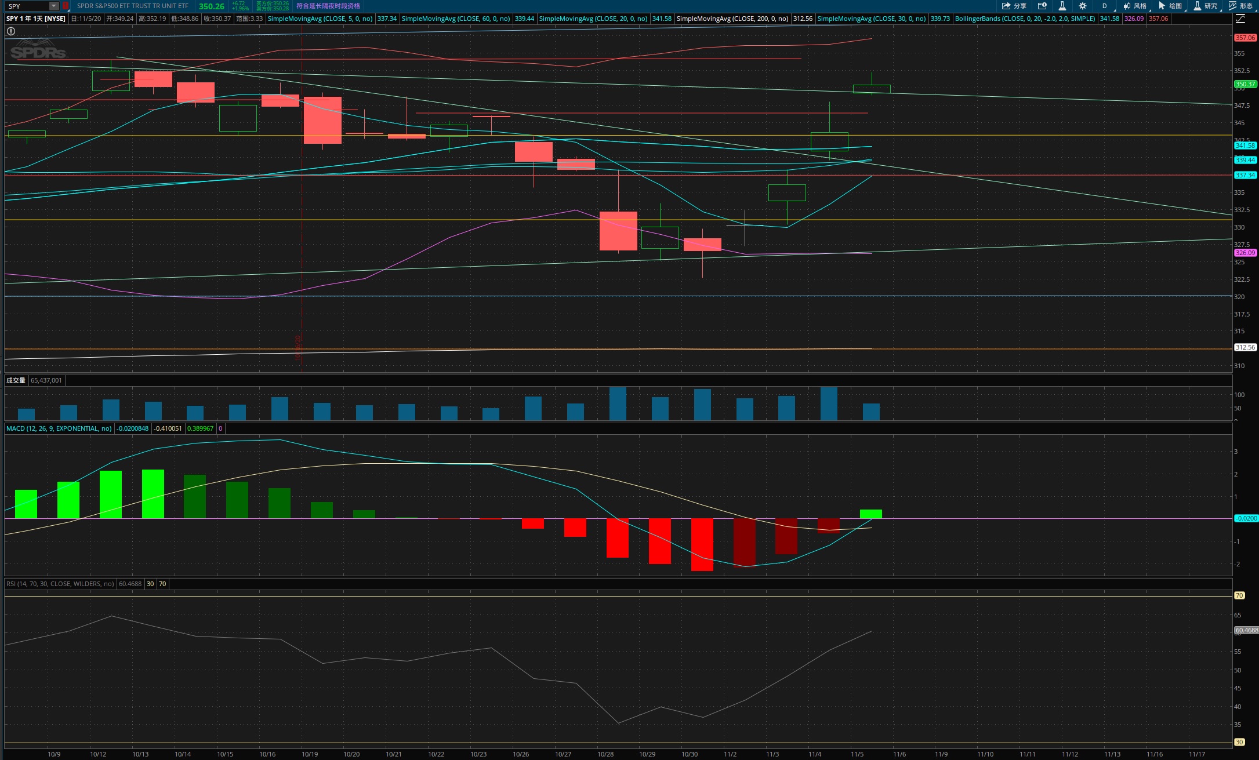Image resolution: width=1259 pixels, height=760 pixels.
Task: Select SimpleMovingAvg (CLOSE, 60, 0, no) label
Action: point(456,19)
